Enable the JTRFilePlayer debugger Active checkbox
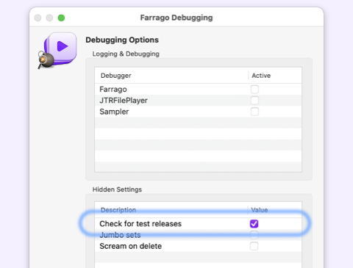This screenshot has height=268, width=353. (254, 101)
